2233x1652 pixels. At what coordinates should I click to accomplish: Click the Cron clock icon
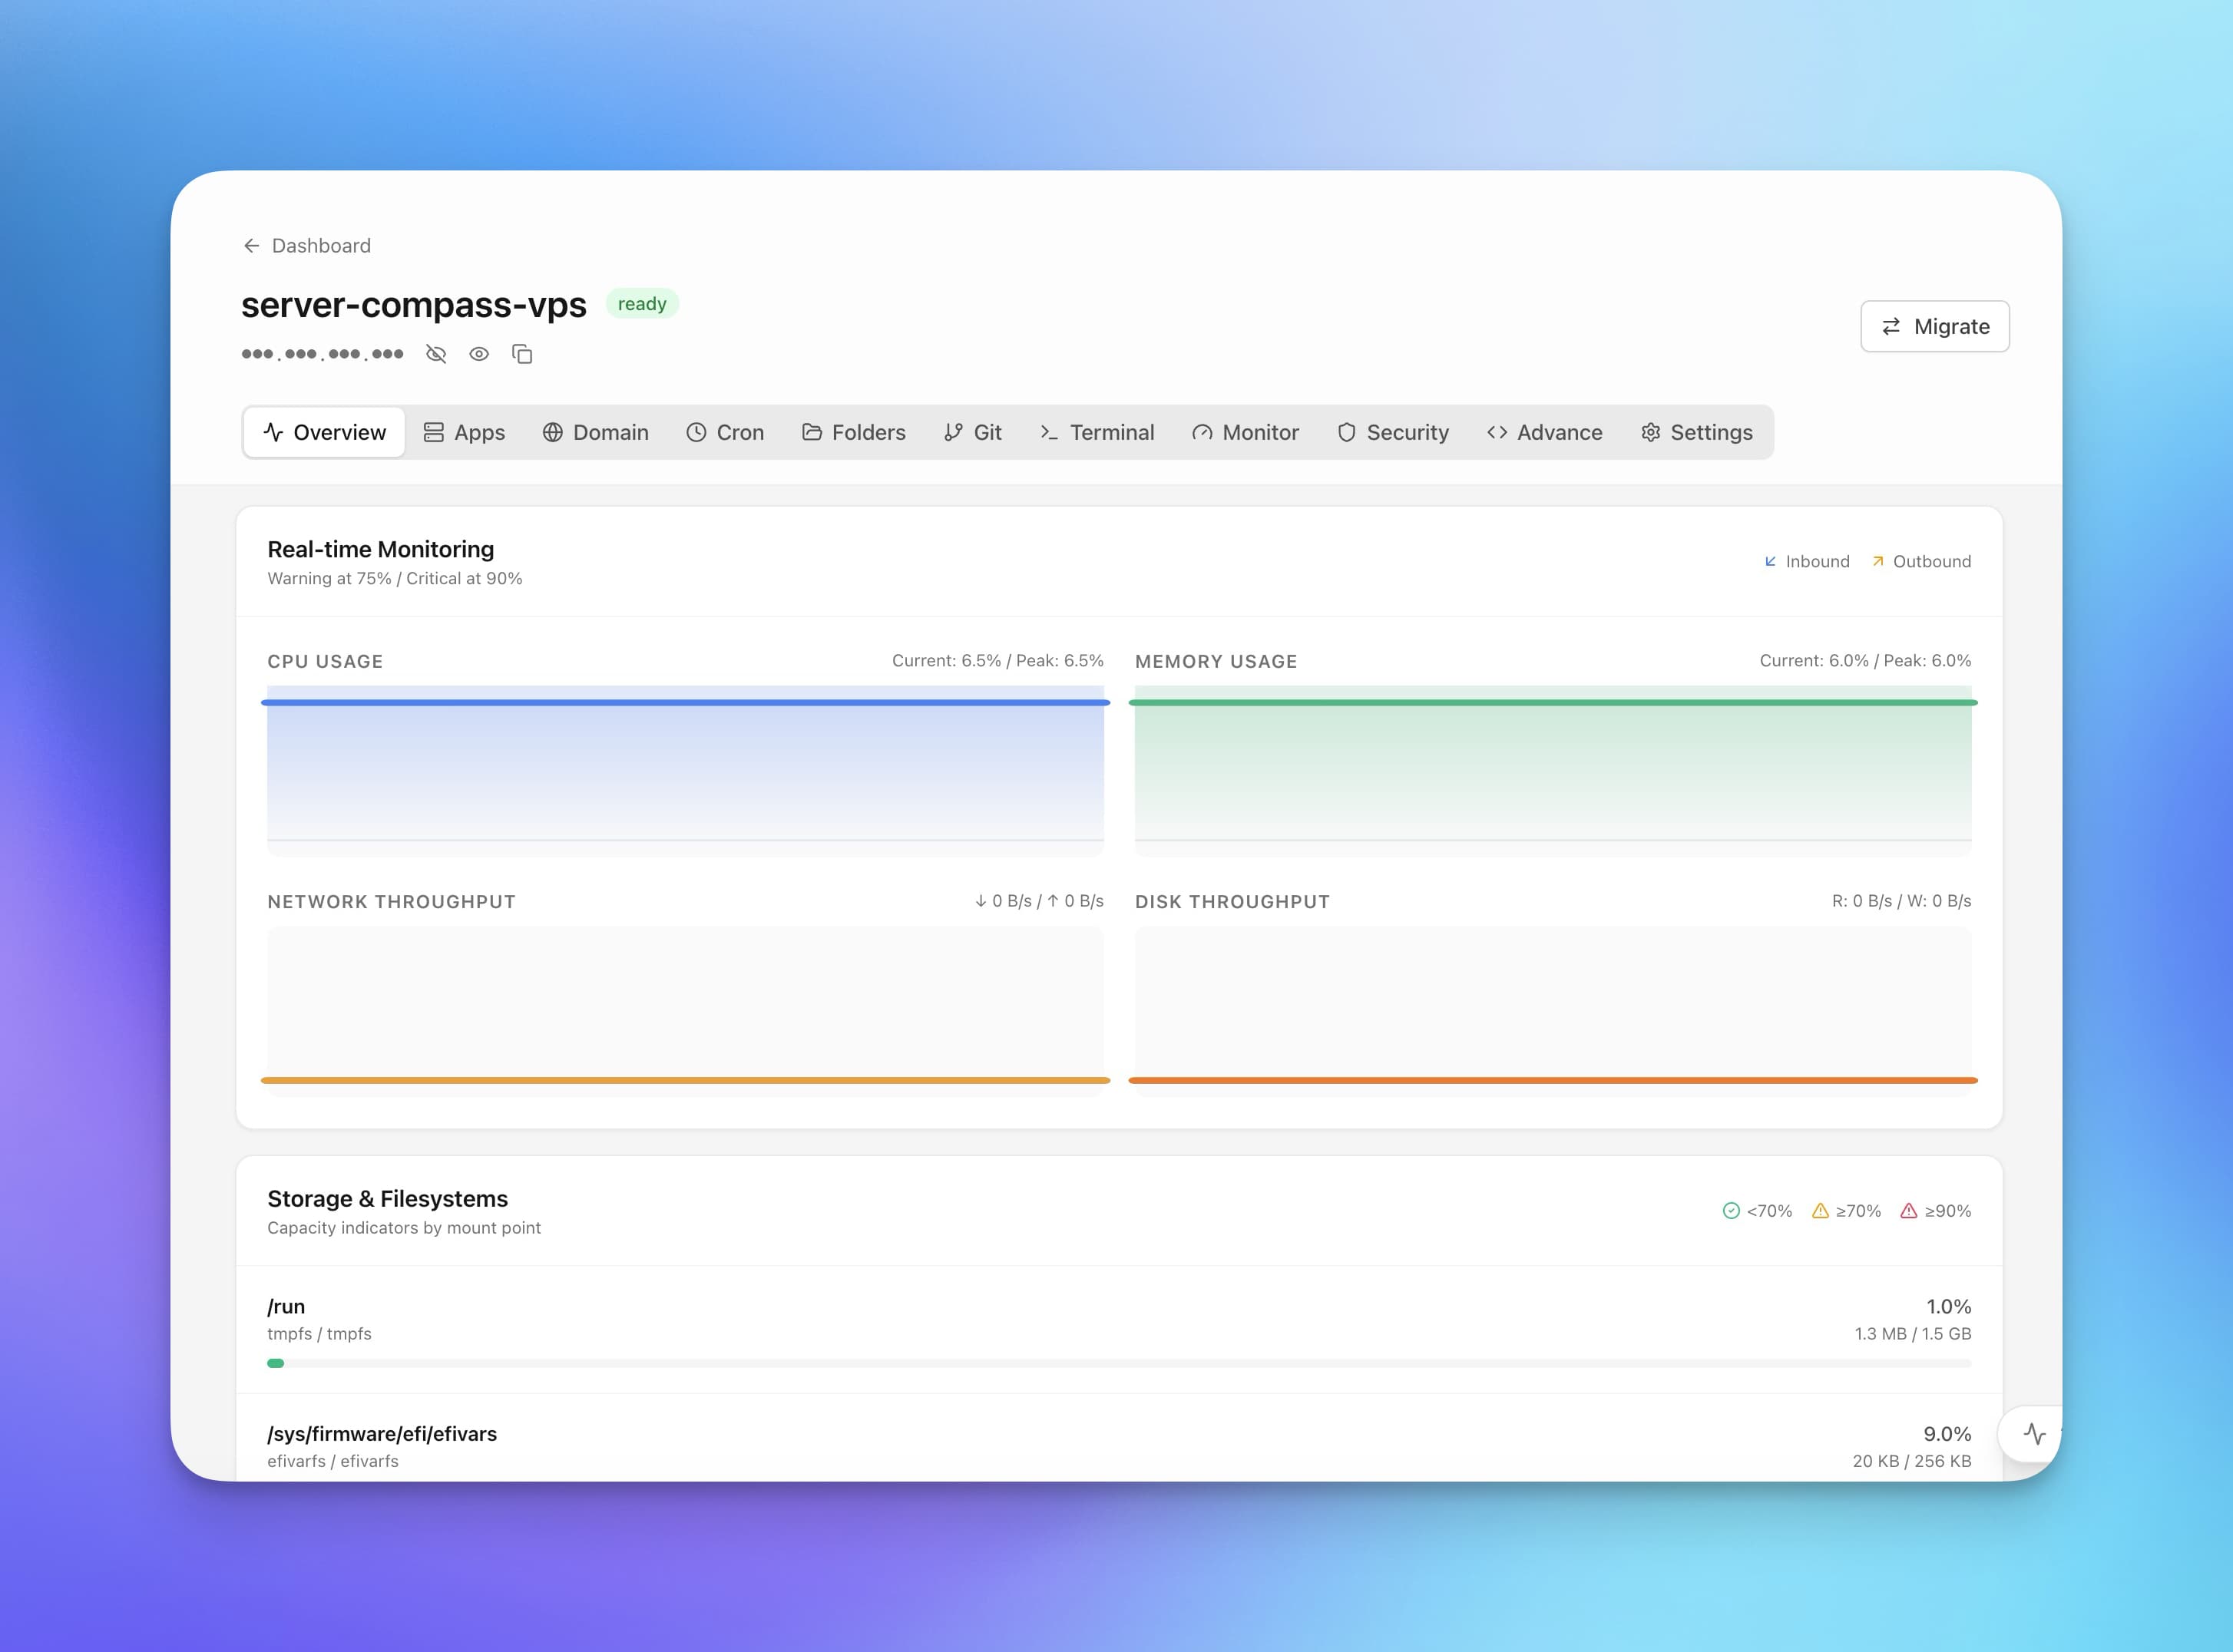click(x=696, y=432)
